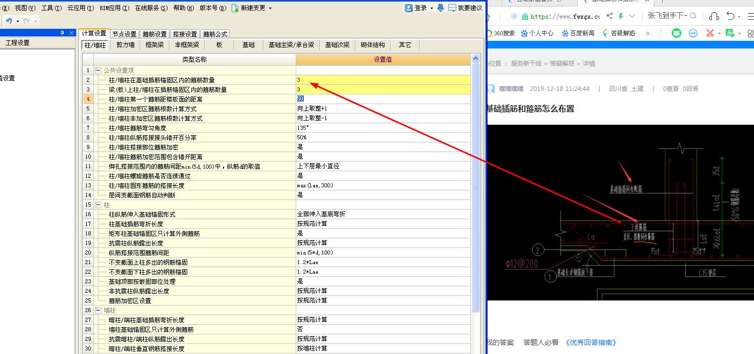Open the 360搜索 bookmark

(x=501, y=33)
